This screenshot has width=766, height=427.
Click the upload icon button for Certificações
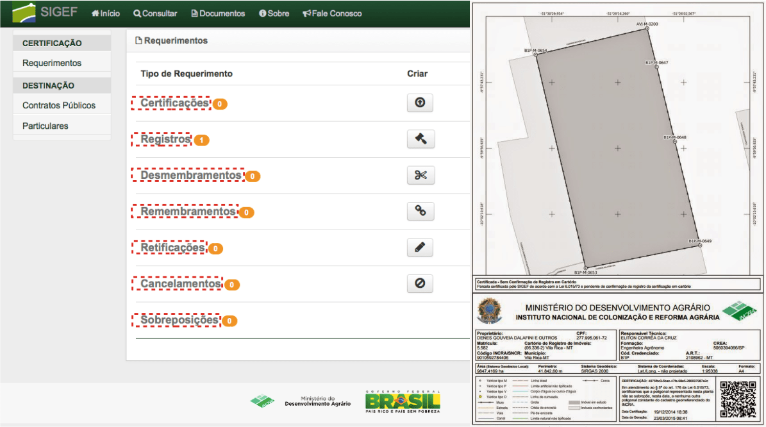click(420, 103)
